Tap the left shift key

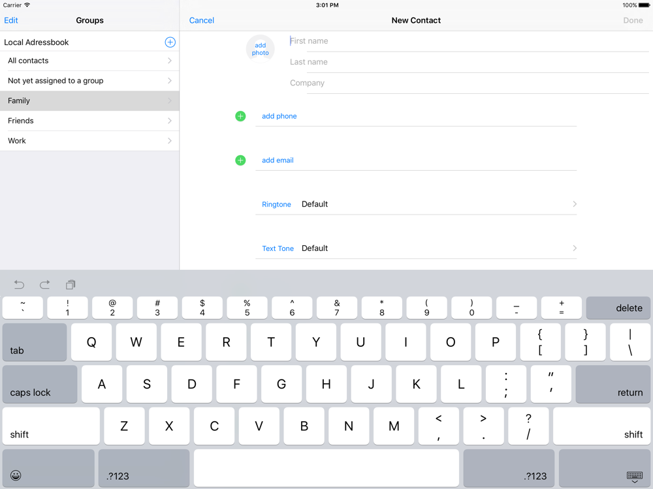[x=51, y=426]
